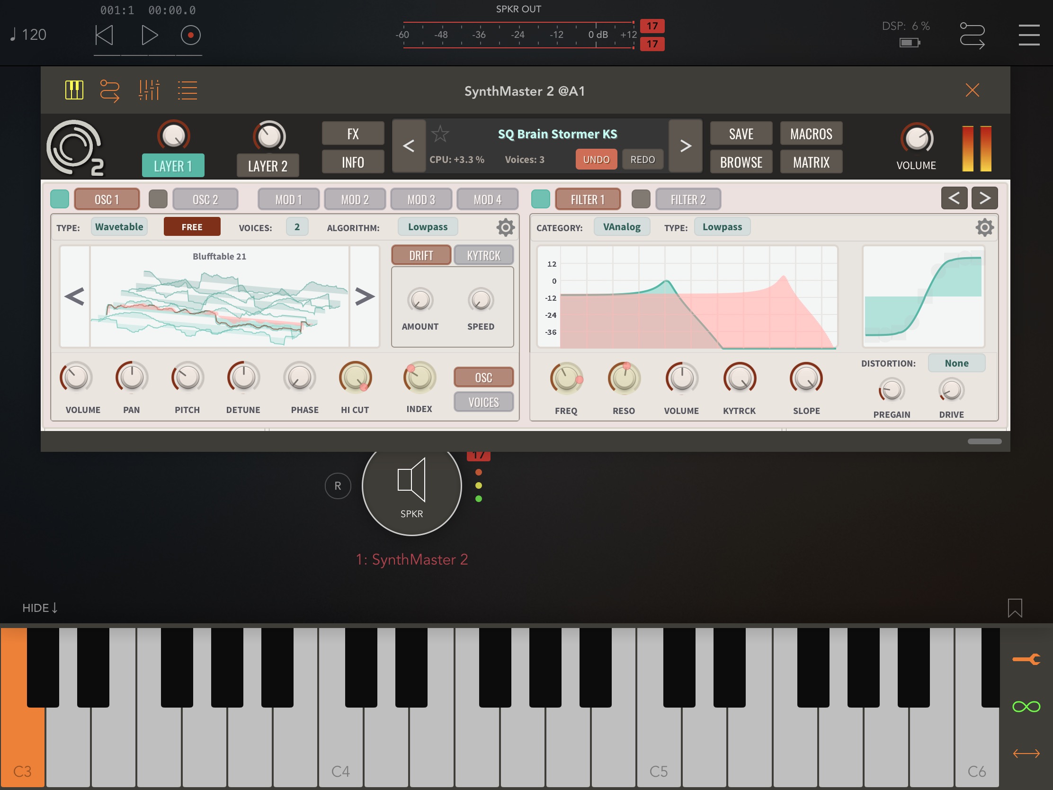Click the INFO button
The width and height of the screenshot is (1053, 790).
pyautogui.click(x=353, y=162)
